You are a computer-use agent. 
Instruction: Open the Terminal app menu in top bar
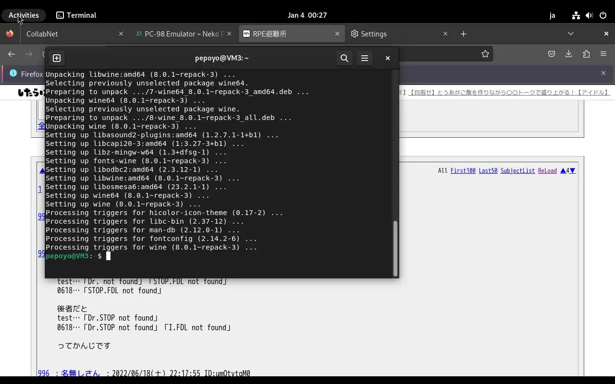76,15
